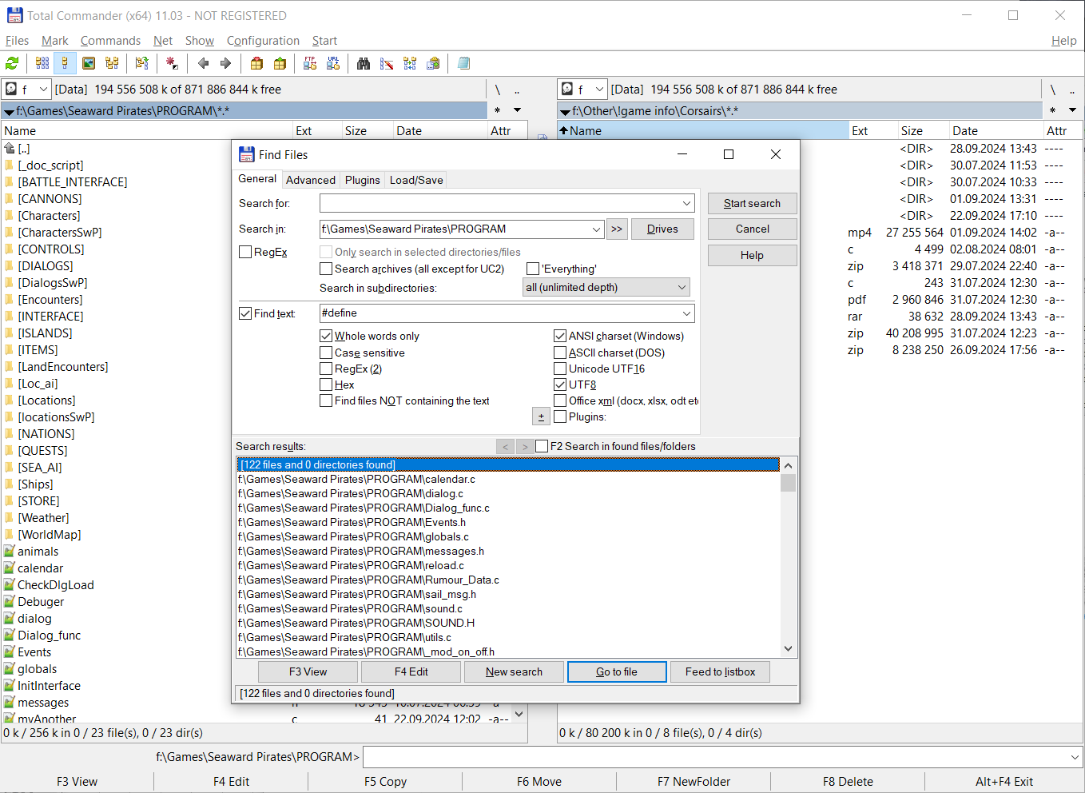Open the Commands menu
Screen dimensions: 1085x793
110,41
